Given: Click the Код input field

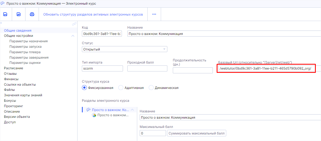Looking at the screenshot, I should pos(102,34).
